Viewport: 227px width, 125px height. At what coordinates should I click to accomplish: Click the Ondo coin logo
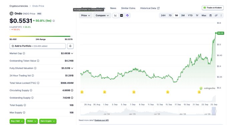[11, 14]
